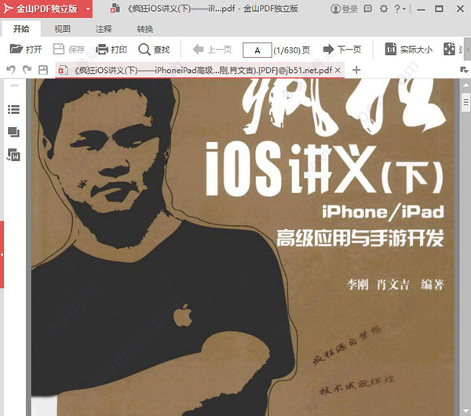This screenshot has height=416, width=471.
Task: Click the 查找 search button
Action: (x=154, y=49)
